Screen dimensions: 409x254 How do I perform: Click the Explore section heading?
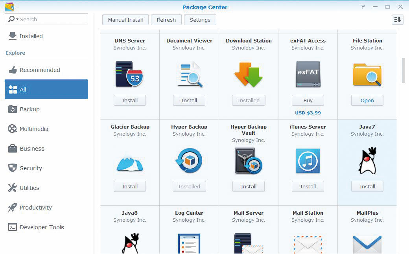pos(15,53)
